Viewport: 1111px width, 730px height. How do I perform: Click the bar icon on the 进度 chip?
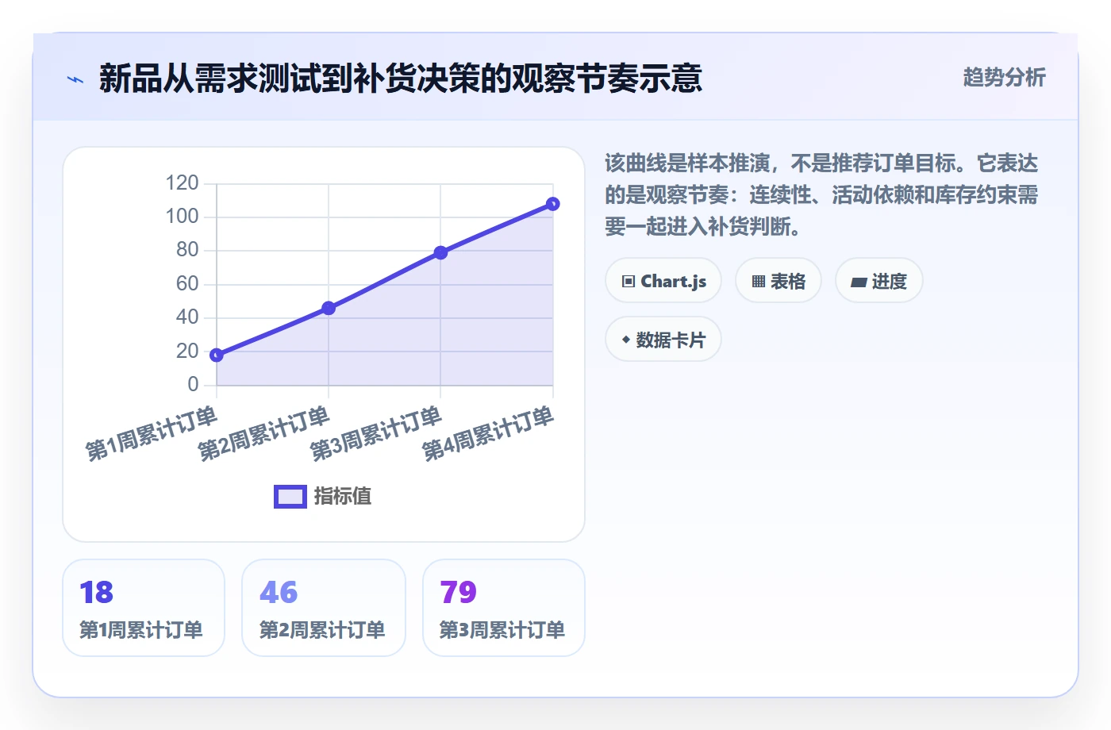[x=859, y=282]
